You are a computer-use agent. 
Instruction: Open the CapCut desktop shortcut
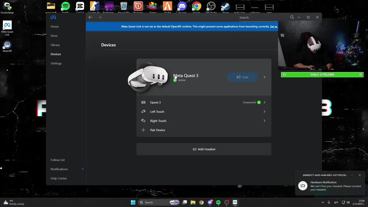[80, 7]
